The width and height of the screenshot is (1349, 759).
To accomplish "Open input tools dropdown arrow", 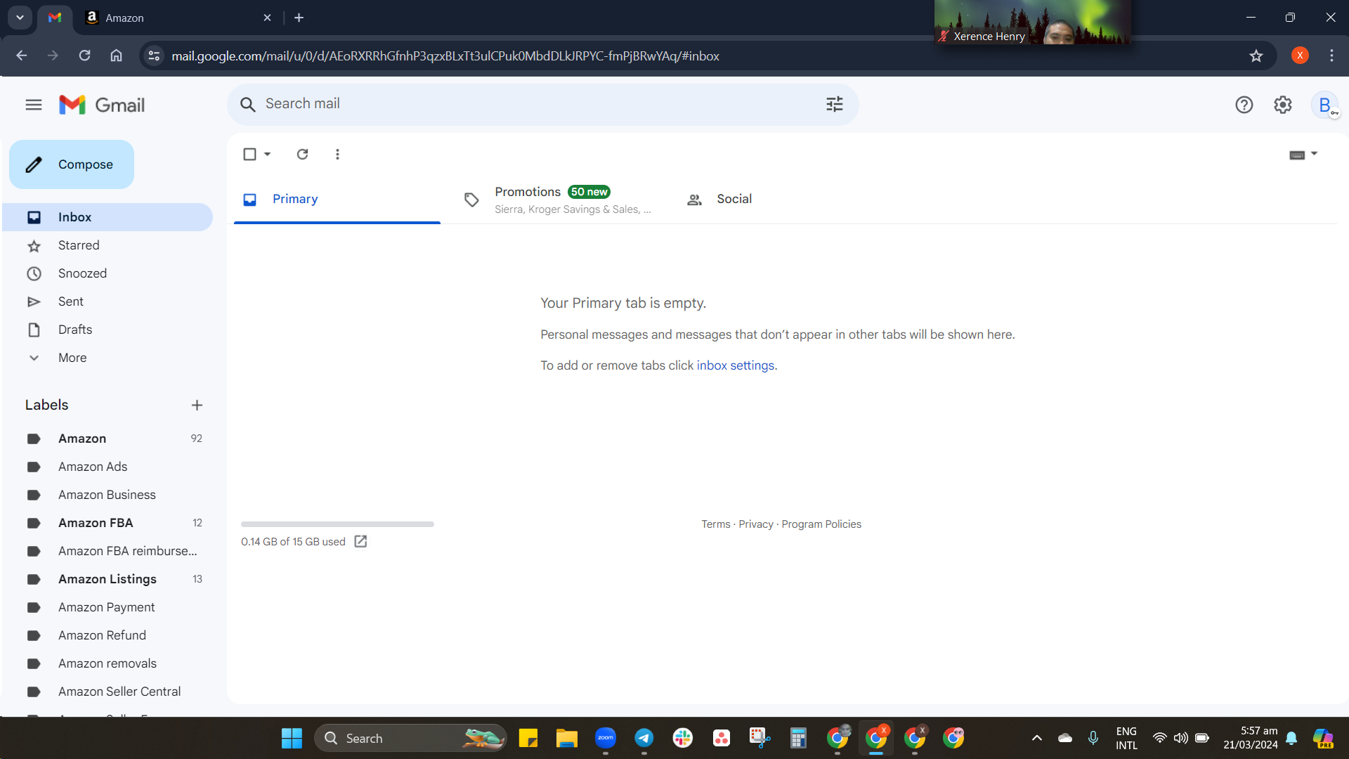I will [1315, 154].
